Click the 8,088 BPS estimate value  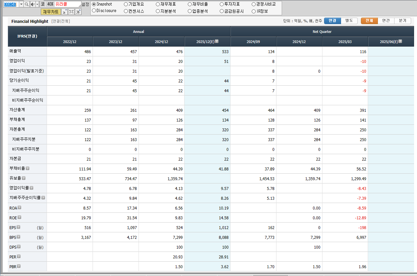(223, 237)
